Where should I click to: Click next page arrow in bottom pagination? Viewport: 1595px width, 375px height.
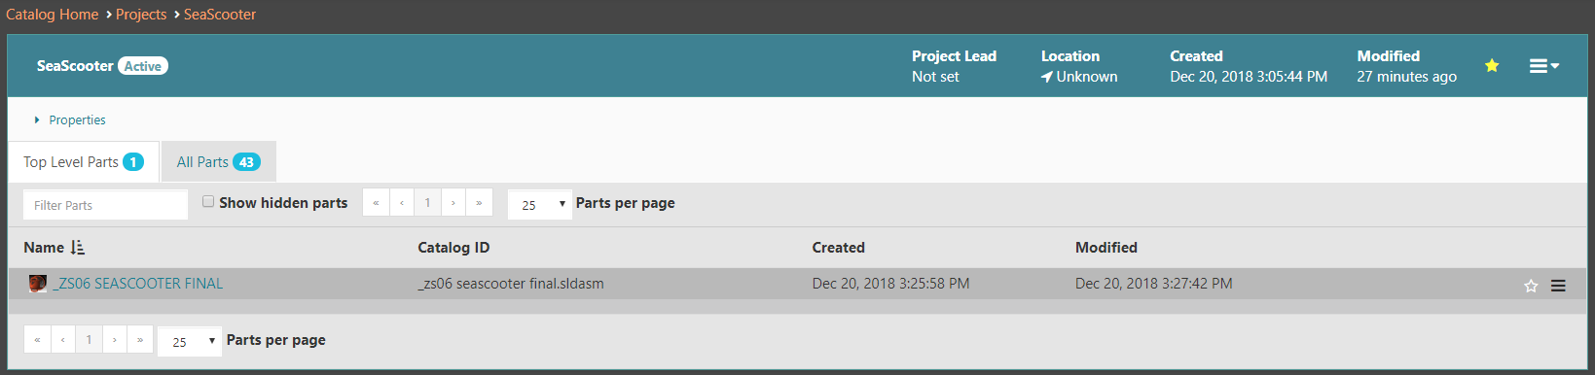[115, 340]
